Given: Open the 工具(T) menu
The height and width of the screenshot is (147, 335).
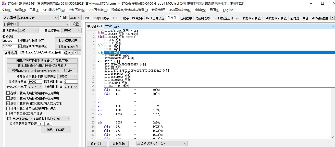Looking at the screenshot, I should [34, 10].
